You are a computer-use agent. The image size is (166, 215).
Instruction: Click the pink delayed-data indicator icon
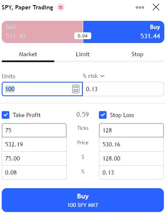61,7
